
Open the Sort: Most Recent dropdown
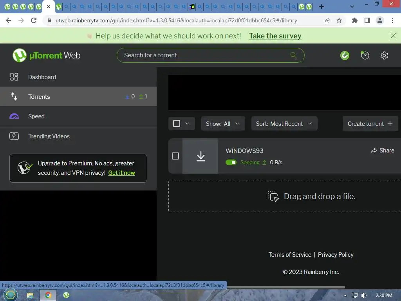click(284, 123)
